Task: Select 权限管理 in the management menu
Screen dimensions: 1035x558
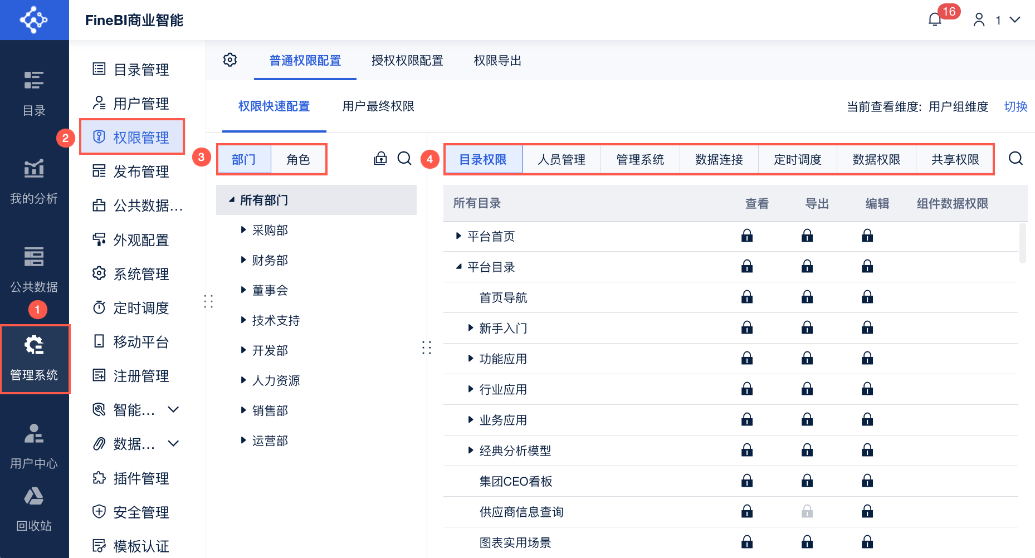Action: 132,137
